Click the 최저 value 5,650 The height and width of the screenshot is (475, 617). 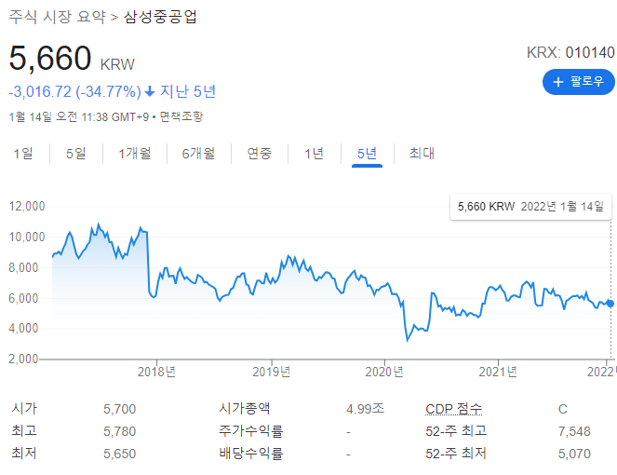120,454
